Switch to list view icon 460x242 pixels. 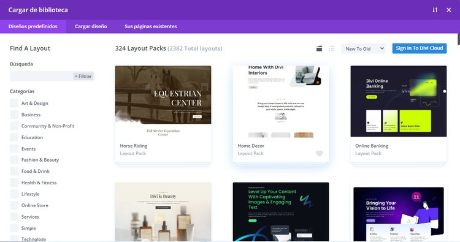coord(332,48)
